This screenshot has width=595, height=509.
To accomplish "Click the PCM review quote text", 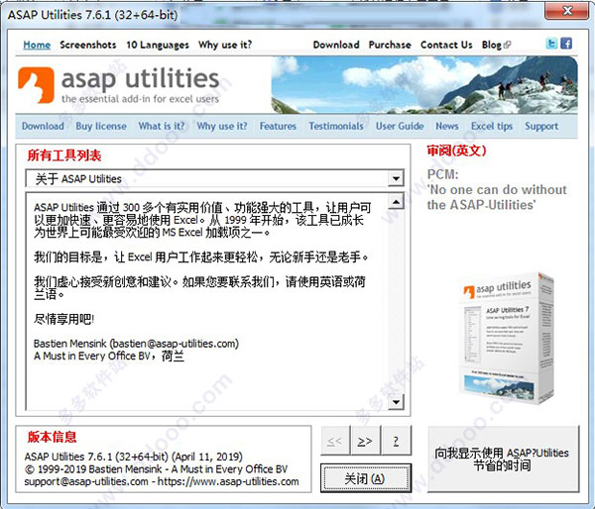I will click(x=497, y=189).
